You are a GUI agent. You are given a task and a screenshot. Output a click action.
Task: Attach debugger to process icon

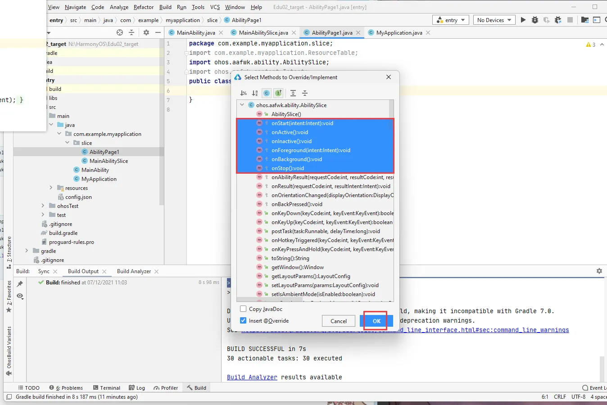(558, 20)
